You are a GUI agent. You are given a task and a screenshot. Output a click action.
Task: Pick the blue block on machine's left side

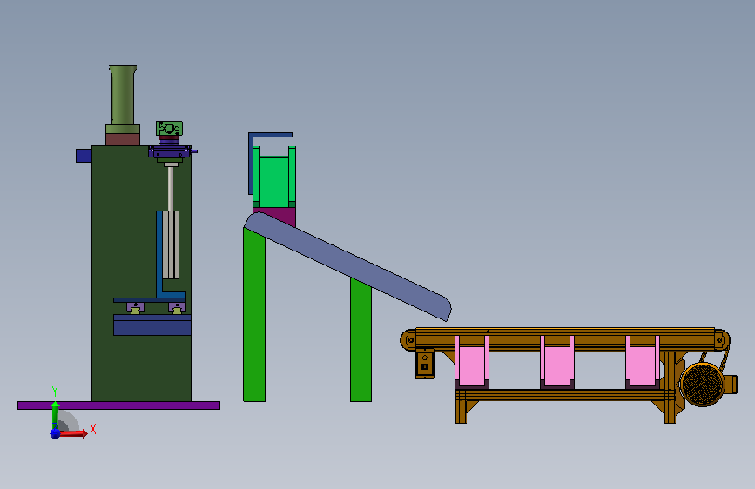click(84, 156)
